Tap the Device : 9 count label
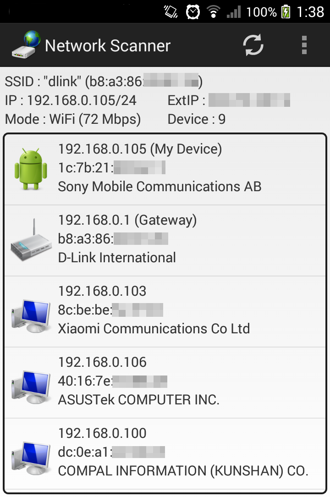This screenshot has height=497, width=330. click(197, 119)
